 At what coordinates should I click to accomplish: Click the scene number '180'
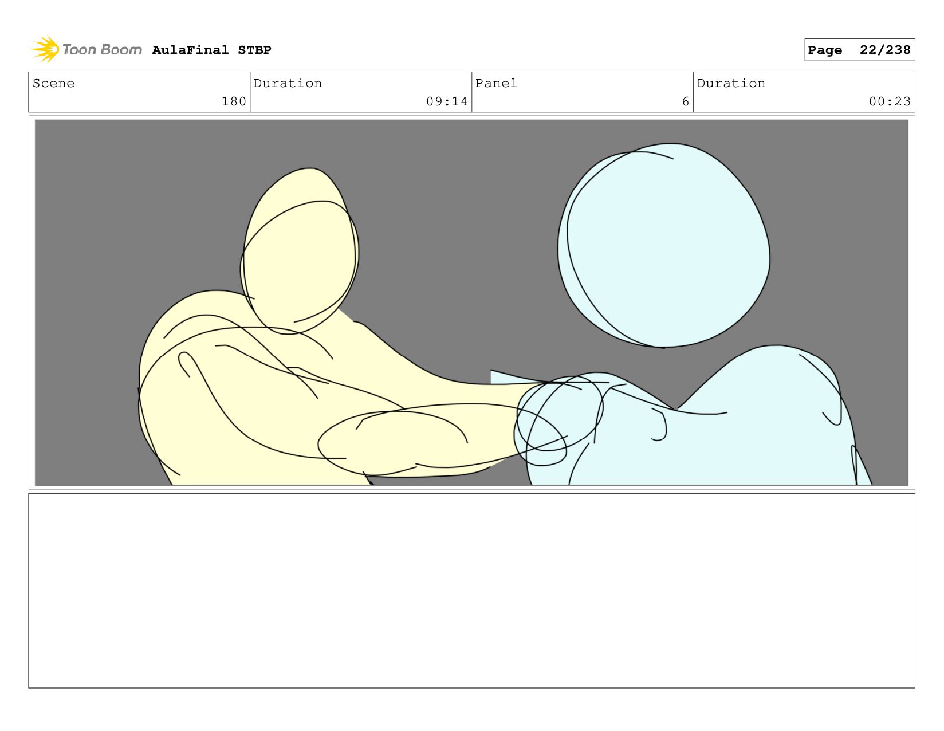(234, 101)
